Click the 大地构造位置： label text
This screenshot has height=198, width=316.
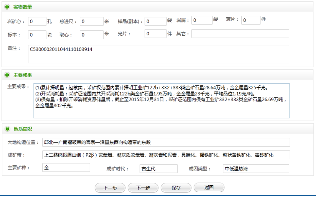[23, 142]
